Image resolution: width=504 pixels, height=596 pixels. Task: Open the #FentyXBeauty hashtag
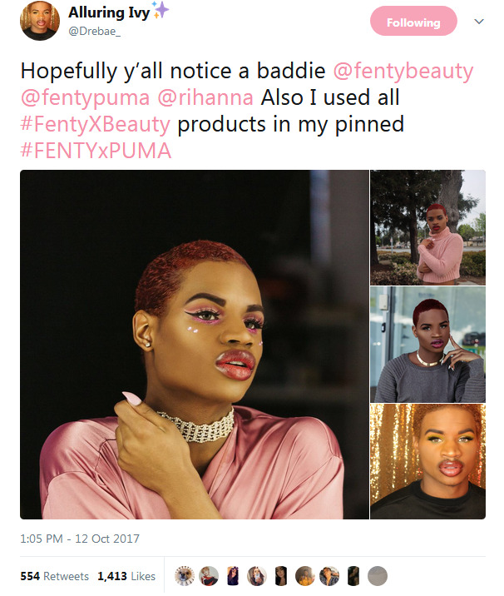[96, 124]
